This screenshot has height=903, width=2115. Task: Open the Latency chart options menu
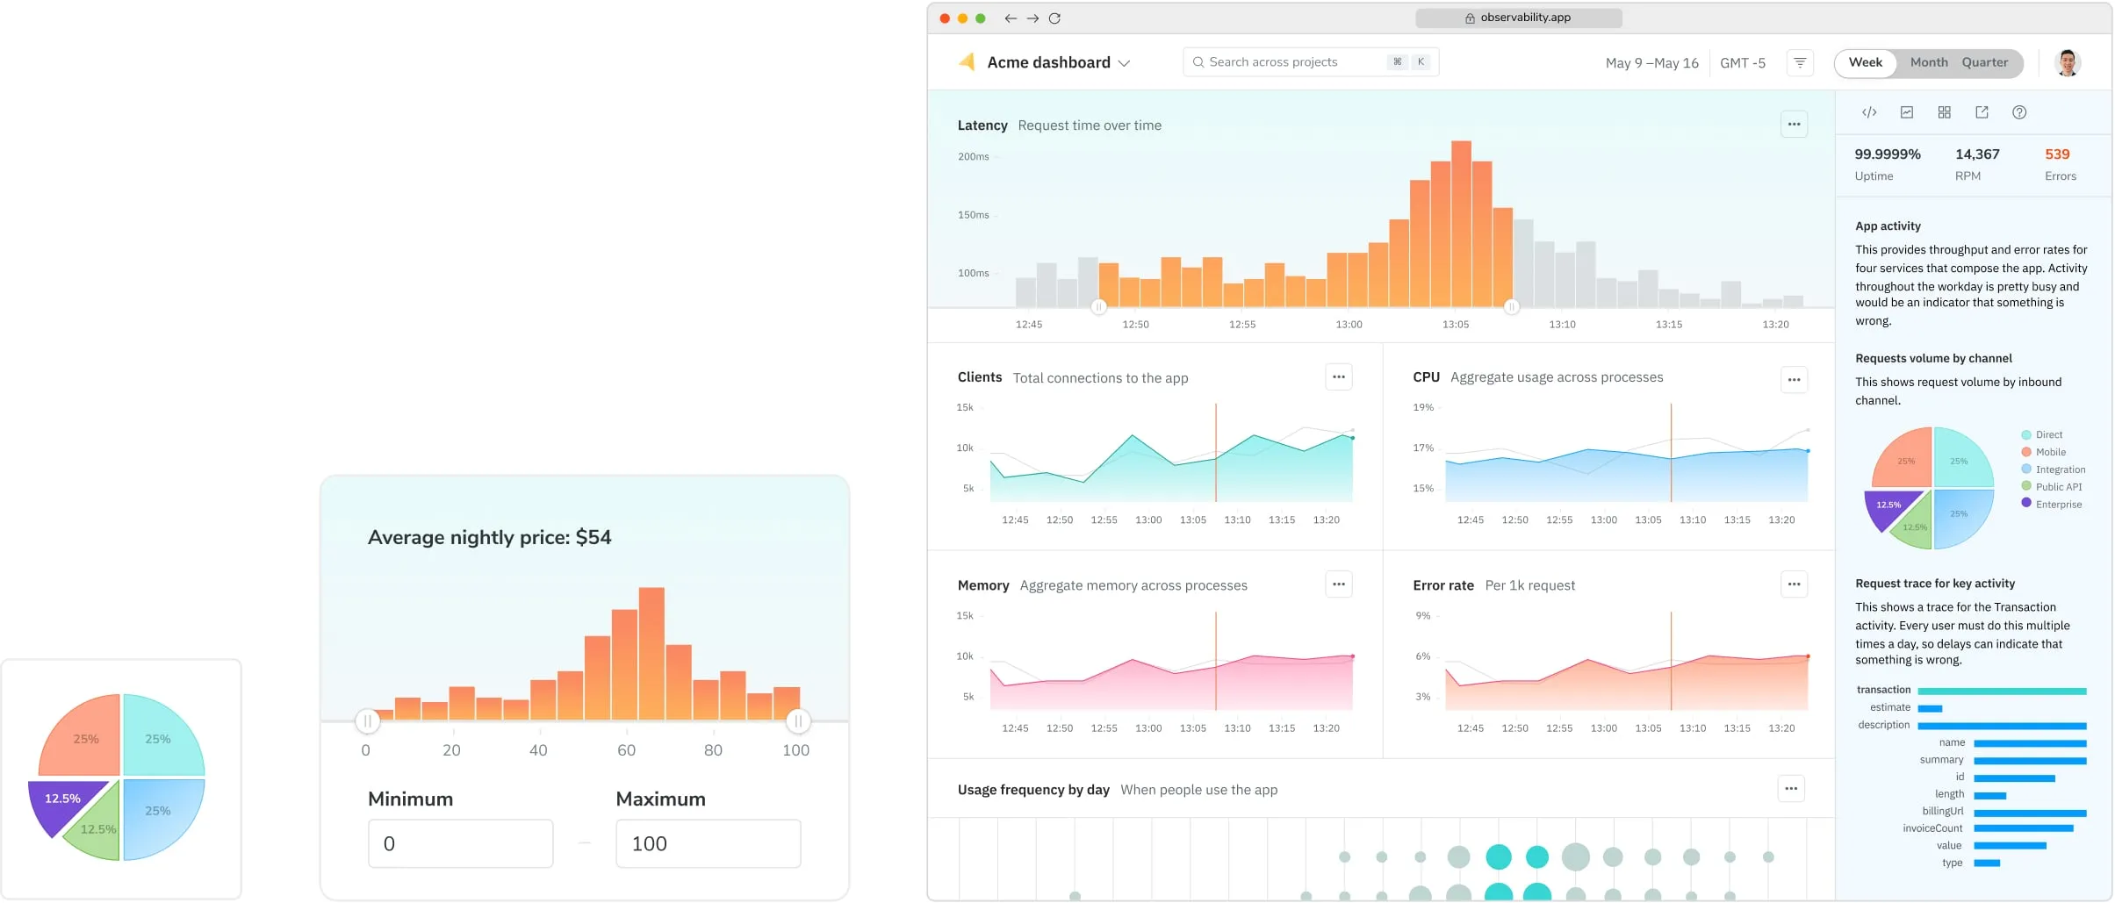1793,125
